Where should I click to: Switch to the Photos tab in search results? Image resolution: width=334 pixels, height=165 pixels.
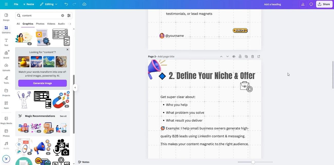point(40,24)
